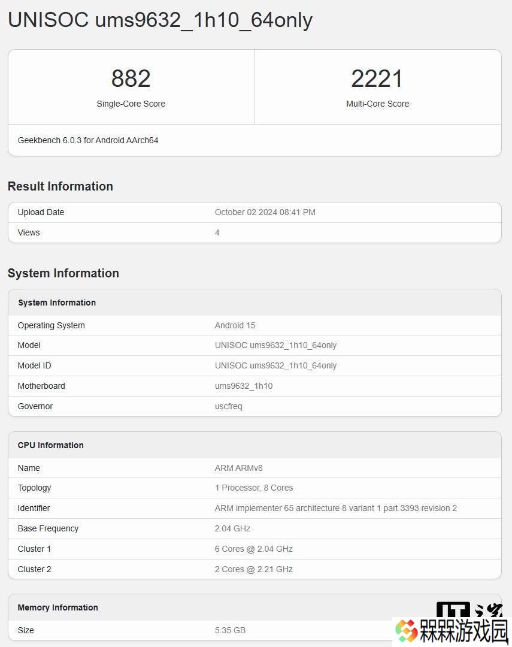Select the motherboard value ums9632_1h10

243,386
